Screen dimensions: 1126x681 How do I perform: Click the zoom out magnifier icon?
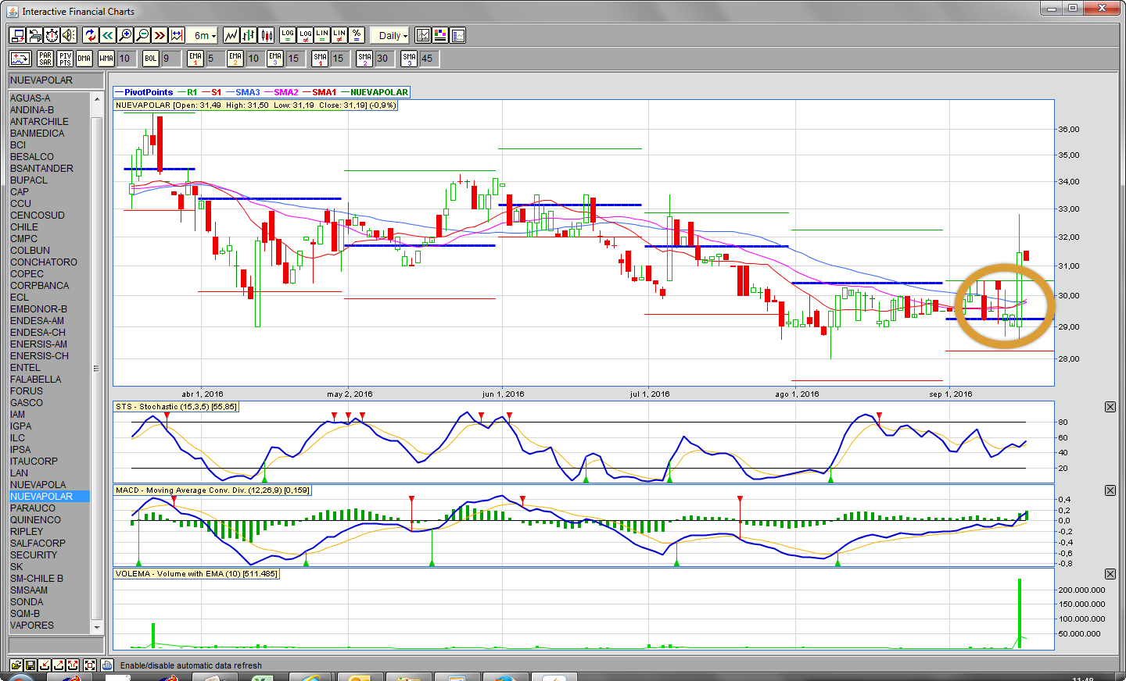142,35
